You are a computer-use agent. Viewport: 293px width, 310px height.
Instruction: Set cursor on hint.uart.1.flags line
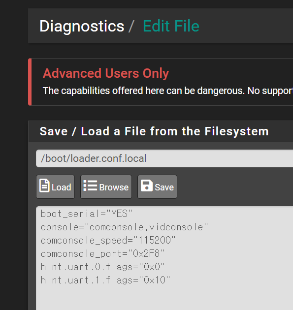(105, 280)
